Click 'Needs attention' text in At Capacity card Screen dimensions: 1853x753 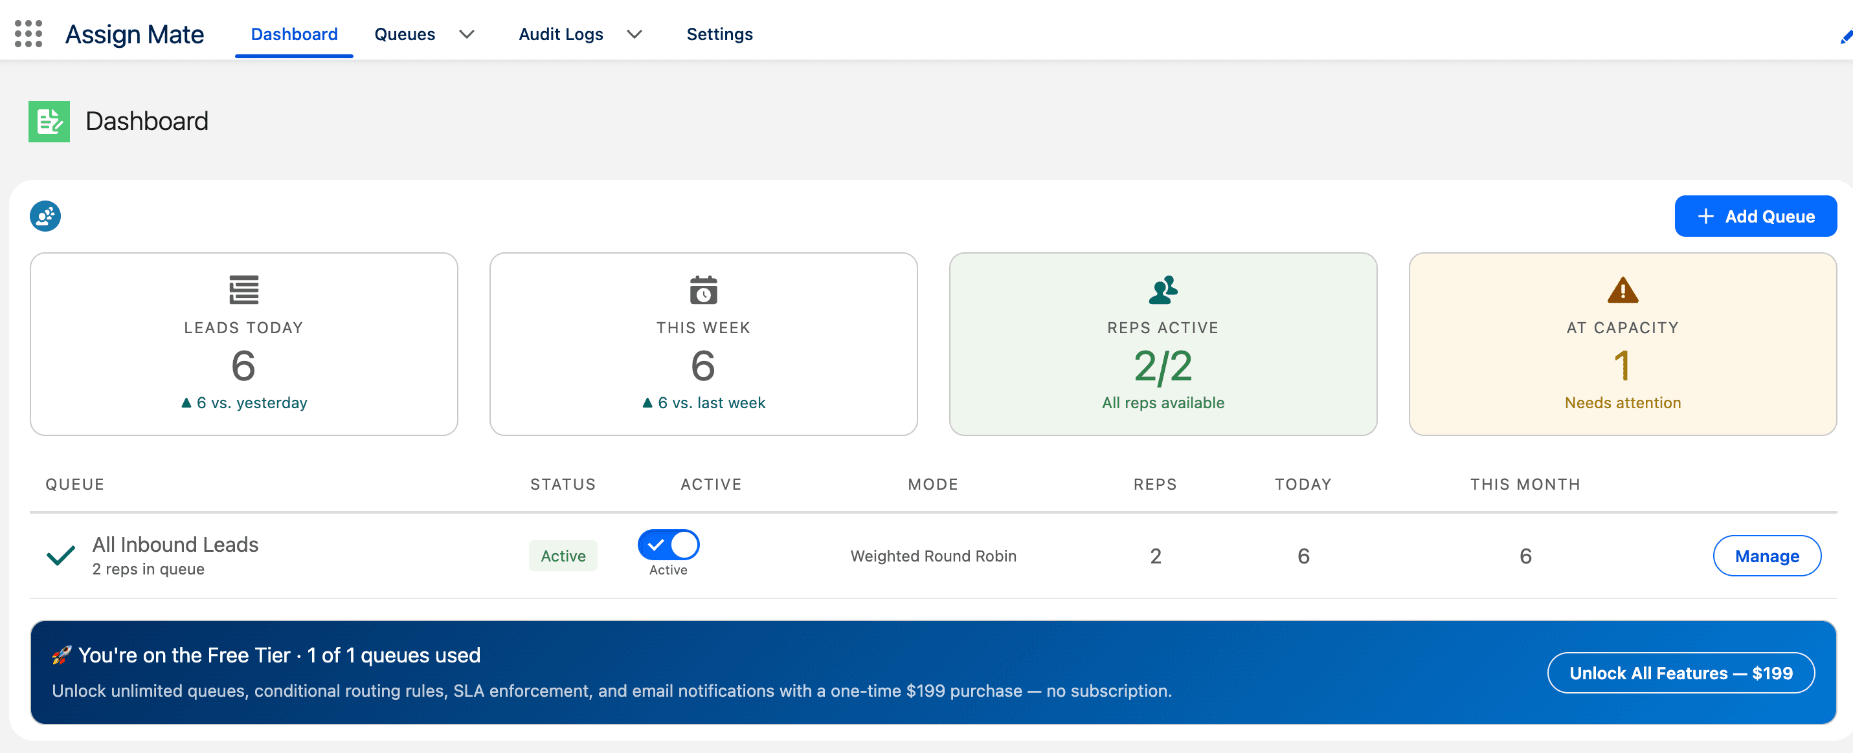coord(1623,402)
